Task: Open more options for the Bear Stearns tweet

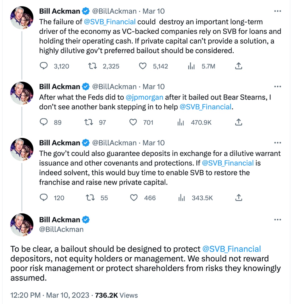Action: pyautogui.click(x=277, y=87)
